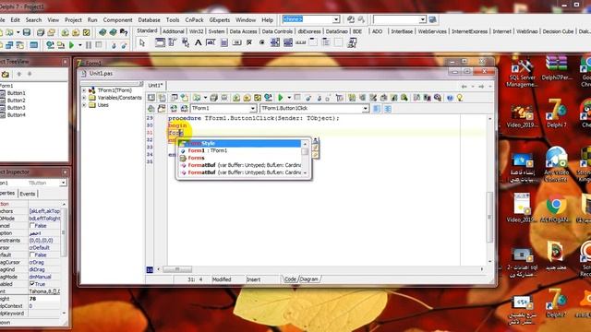The image size is (591, 332).
Task: Select the Unit1* editor tab
Action: pos(155,86)
